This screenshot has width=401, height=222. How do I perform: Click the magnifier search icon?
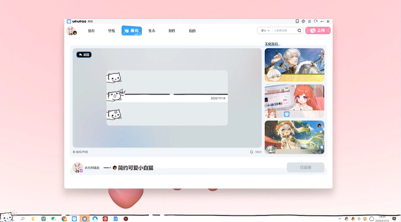click(299, 31)
